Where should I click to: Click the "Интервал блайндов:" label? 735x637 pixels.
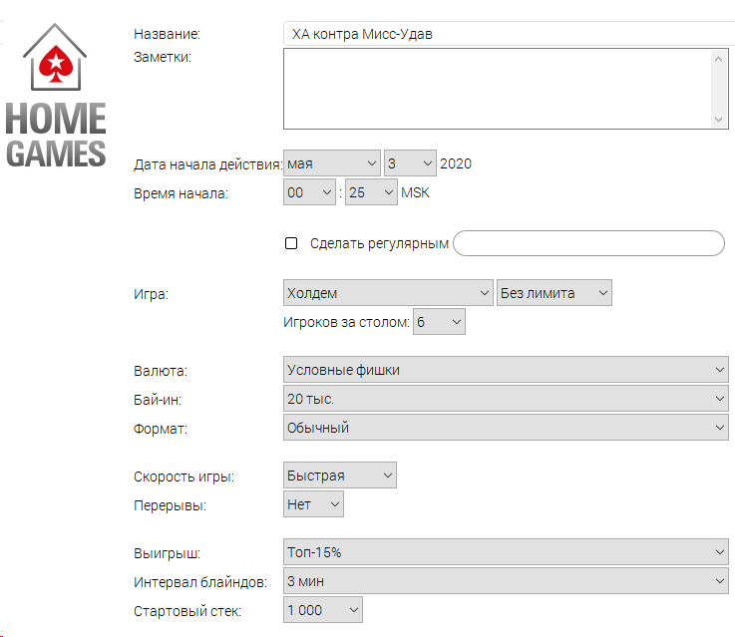tap(200, 582)
